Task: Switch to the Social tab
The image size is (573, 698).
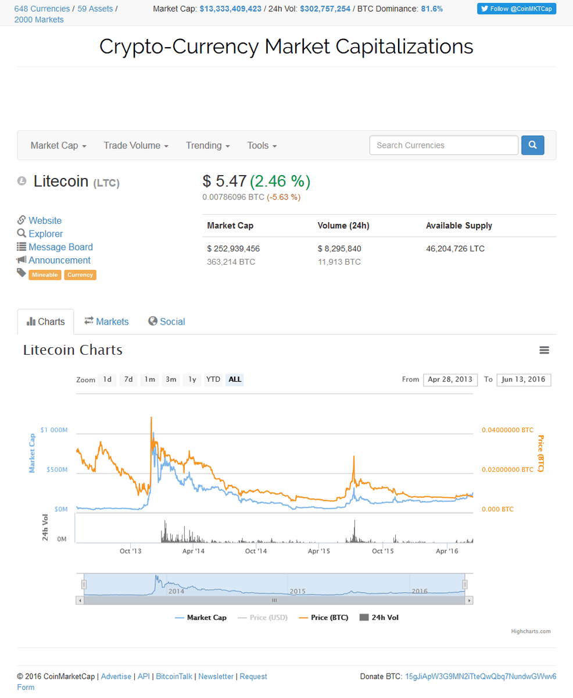Action: tap(167, 322)
